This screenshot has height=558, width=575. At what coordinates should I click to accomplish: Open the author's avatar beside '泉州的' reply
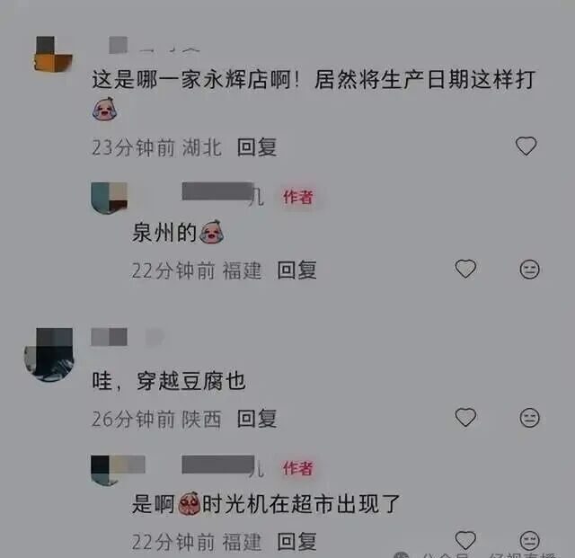tap(109, 198)
